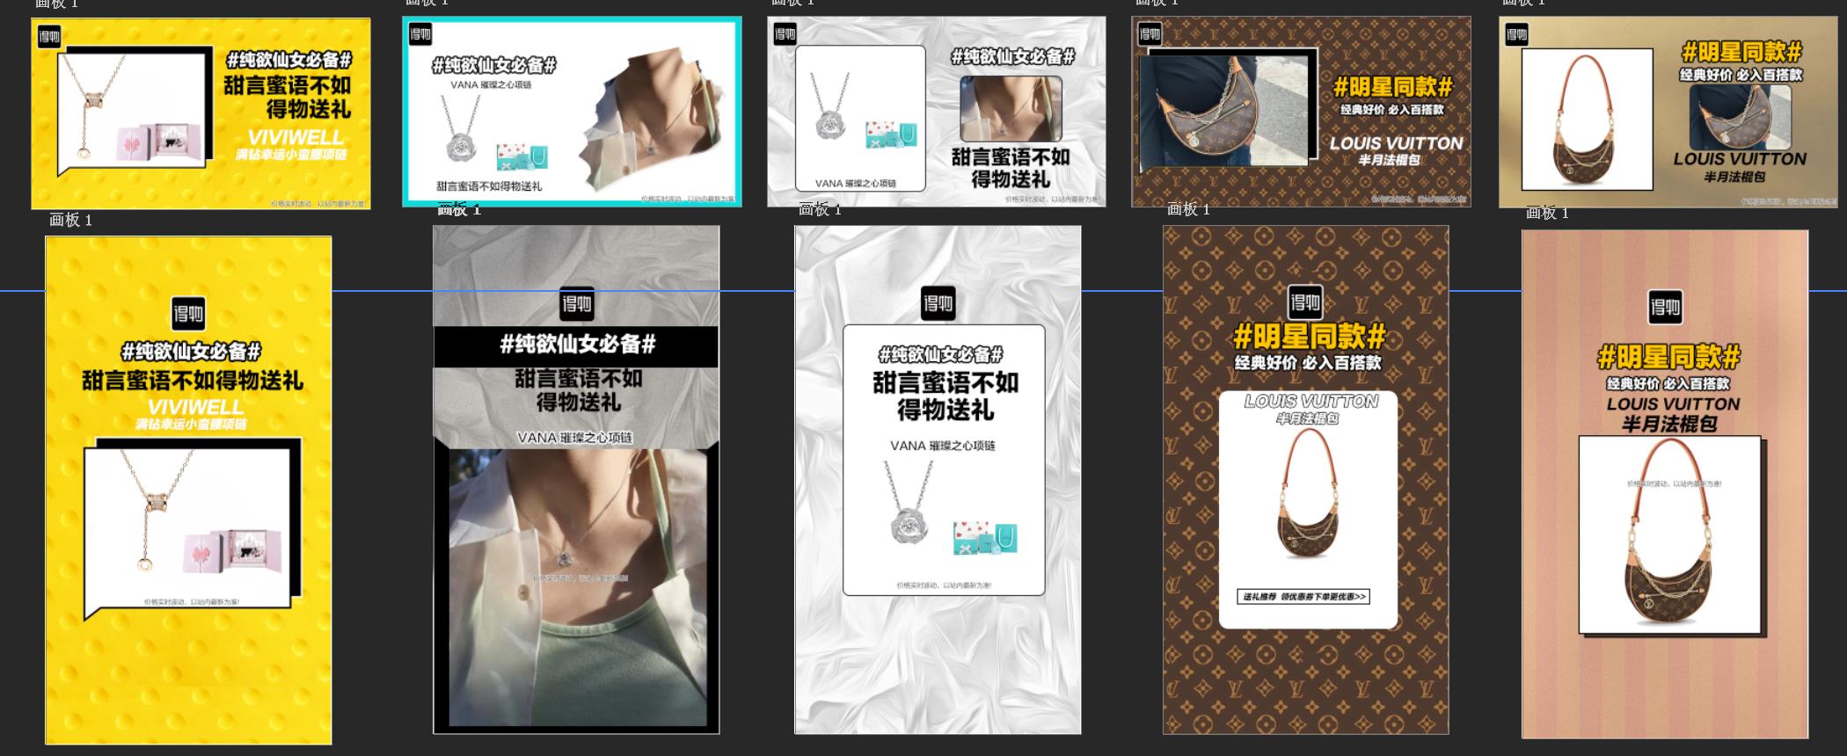Click 半月法棍包 text in brown LV landscape artboard
Image resolution: width=1847 pixels, height=756 pixels.
[1389, 160]
